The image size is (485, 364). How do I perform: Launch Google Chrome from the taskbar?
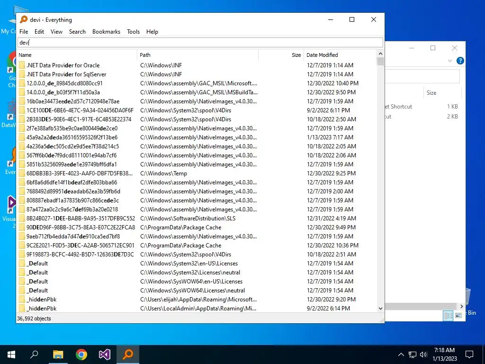coord(81,355)
